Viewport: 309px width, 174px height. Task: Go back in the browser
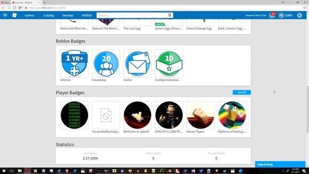pyautogui.click(x=3, y=8)
